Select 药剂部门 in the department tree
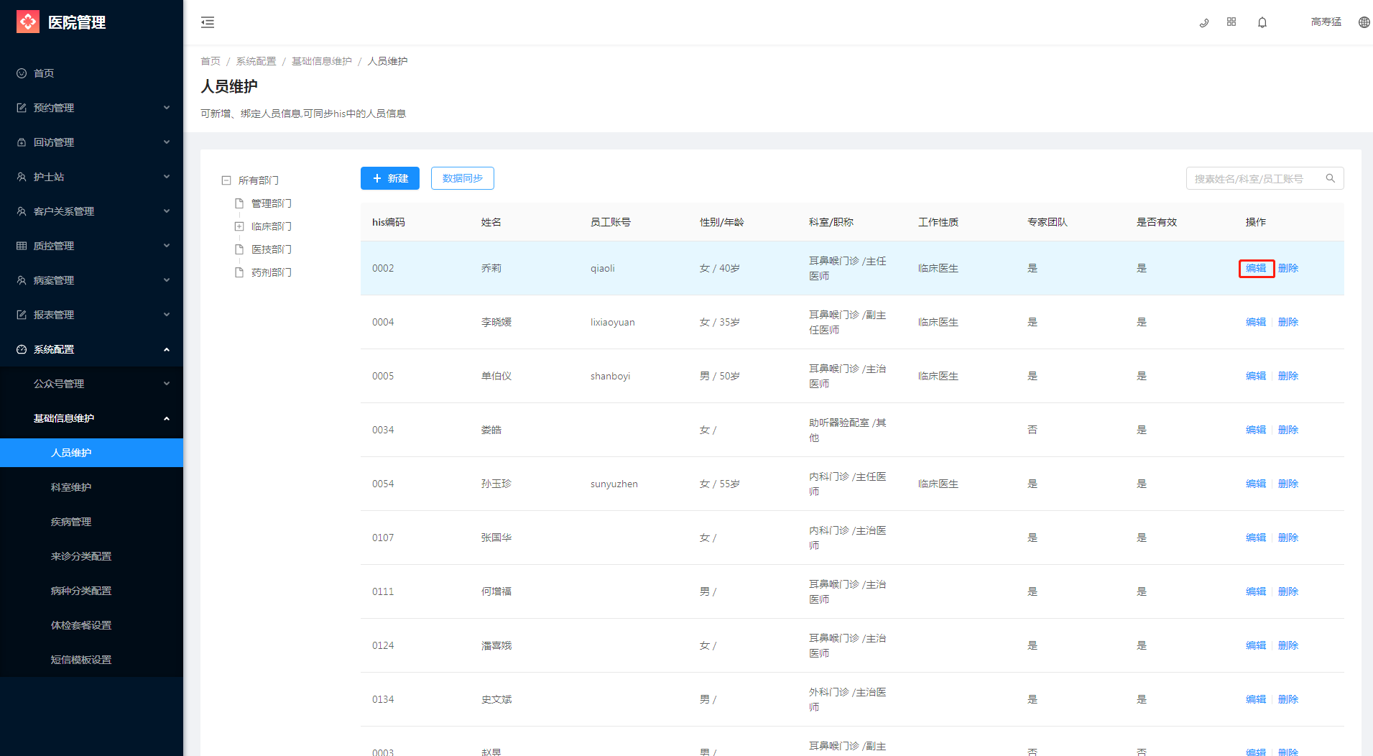 pyautogui.click(x=272, y=272)
